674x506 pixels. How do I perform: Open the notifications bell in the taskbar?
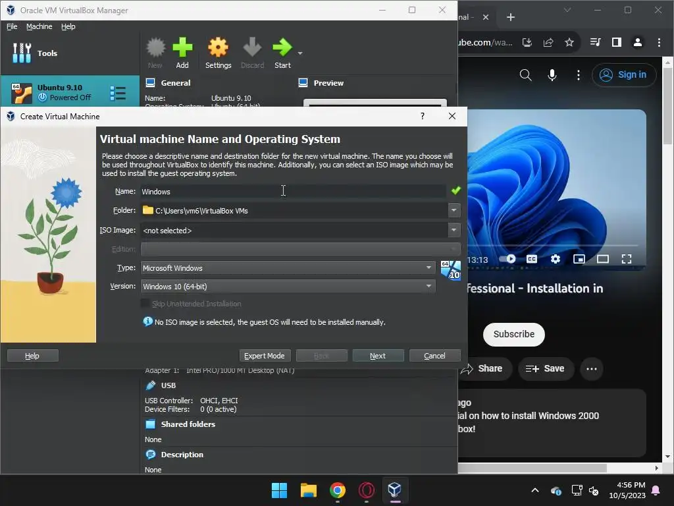[x=656, y=490]
